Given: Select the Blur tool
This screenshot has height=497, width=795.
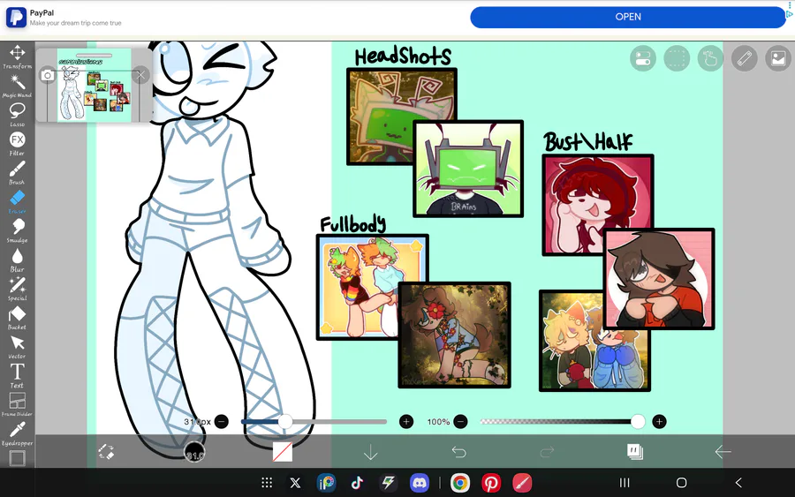Looking at the screenshot, I should click(18, 260).
